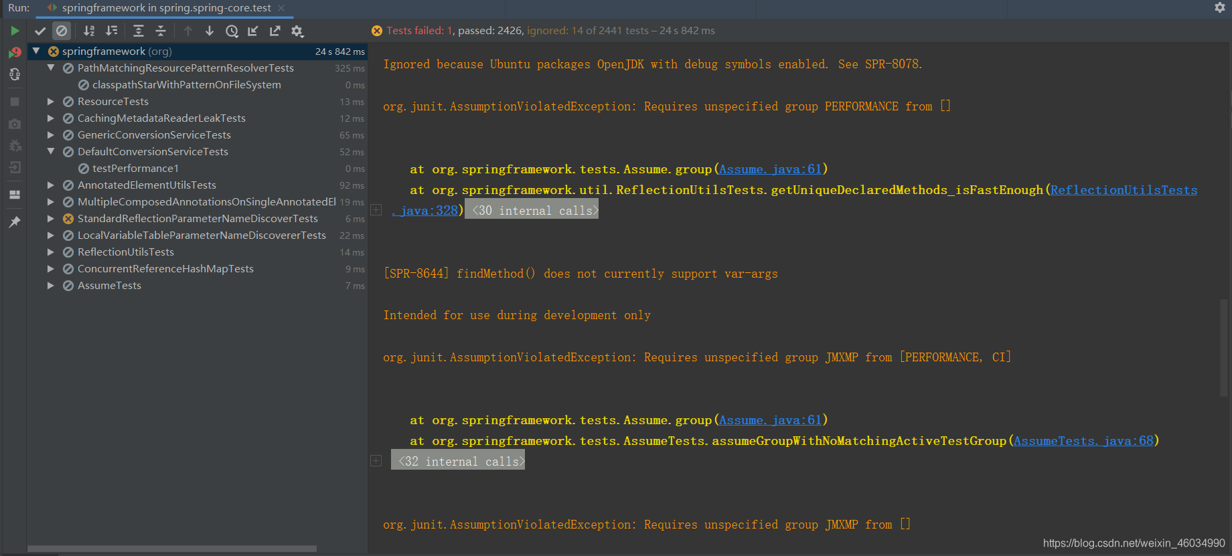Expand CachingMetadataReaderLeakTests node
1232x556 pixels.
tap(51, 118)
